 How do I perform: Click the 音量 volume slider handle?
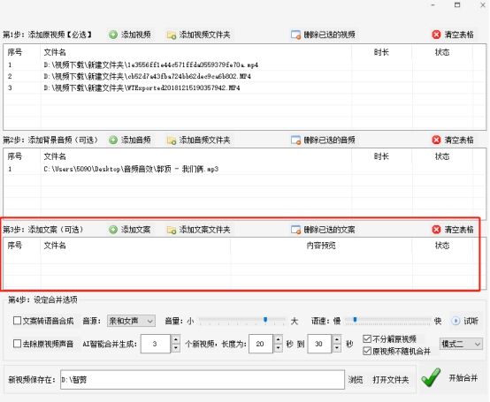click(265, 320)
